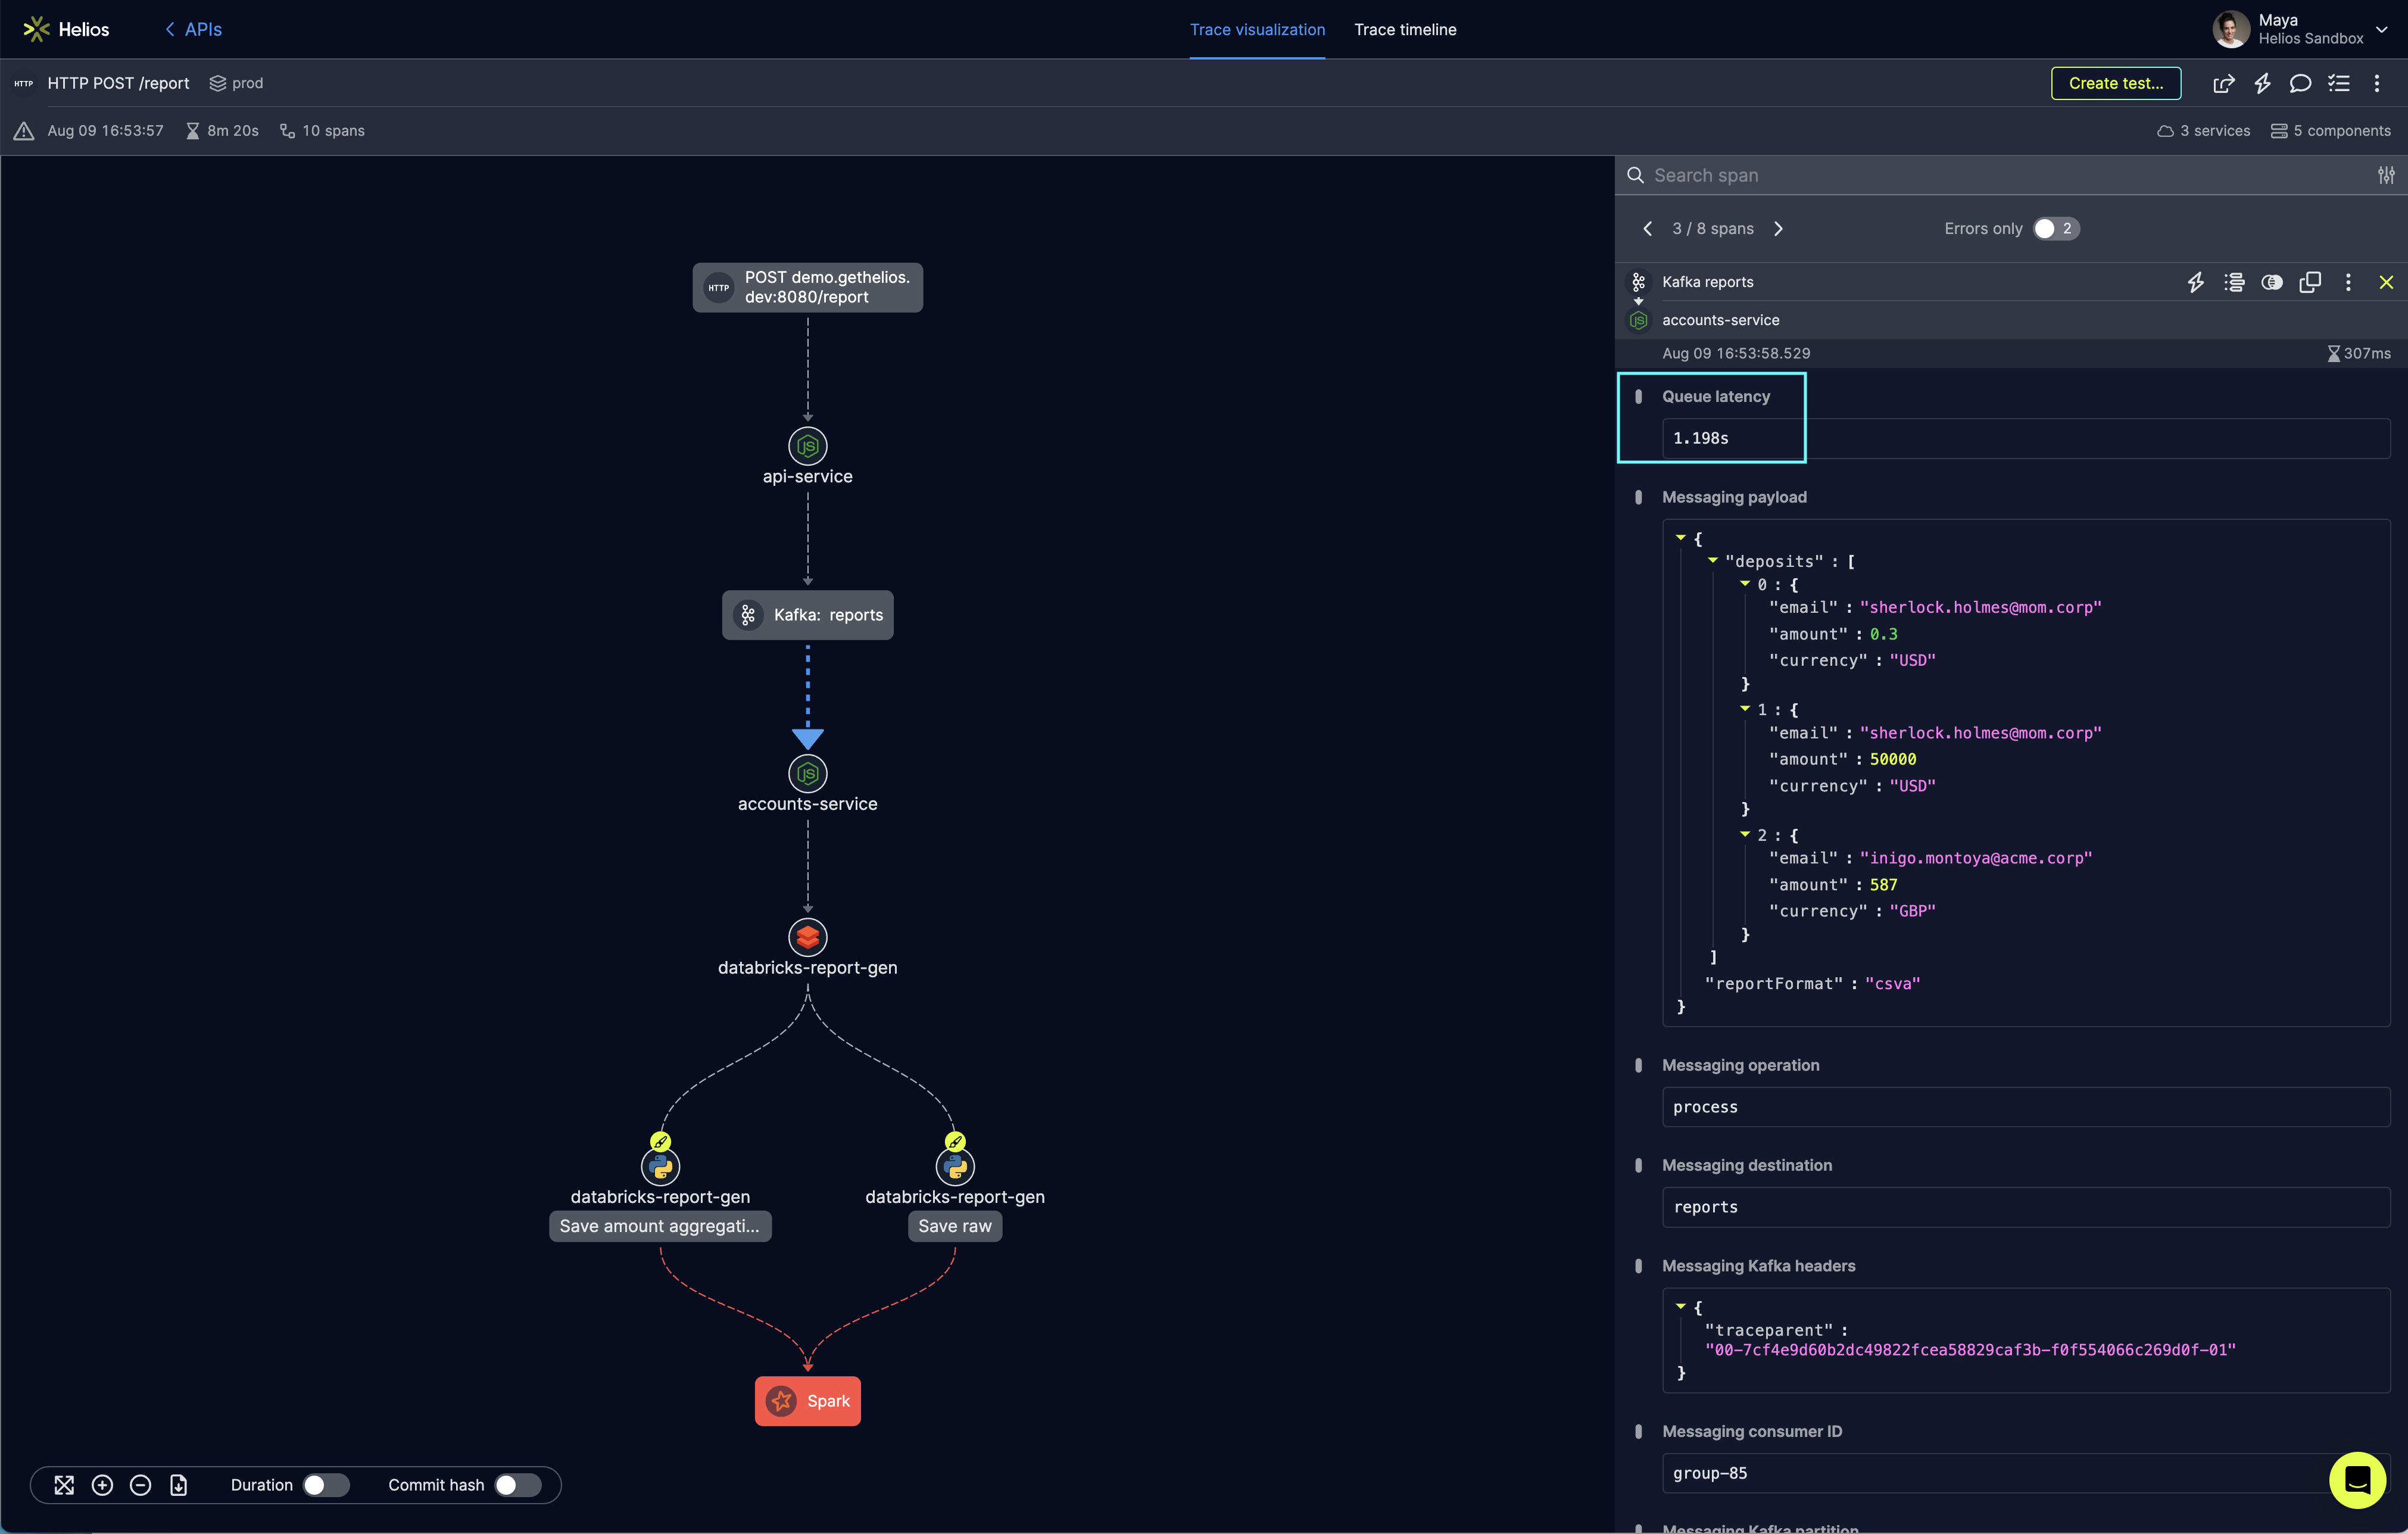Toggle the Errors only switch
2408x1534 pixels.
(x=2055, y=229)
